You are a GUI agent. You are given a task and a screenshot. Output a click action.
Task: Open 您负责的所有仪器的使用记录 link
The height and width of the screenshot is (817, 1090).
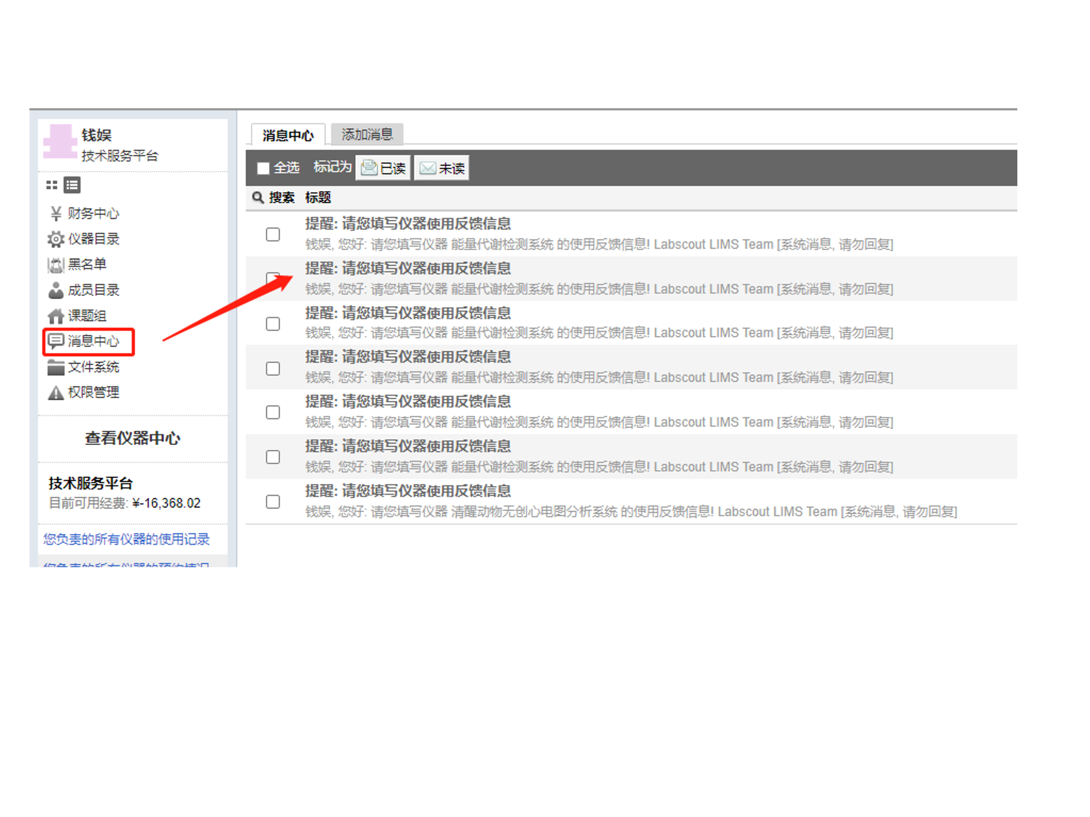127,539
